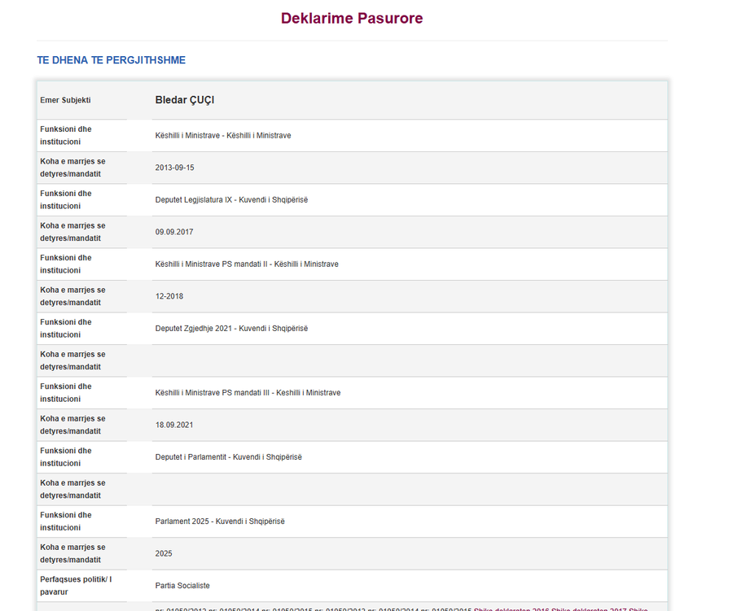The image size is (733, 611).
Task: Select the 'TE DHENA TE PERGJITHSHME' section heading
Action: (x=112, y=60)
